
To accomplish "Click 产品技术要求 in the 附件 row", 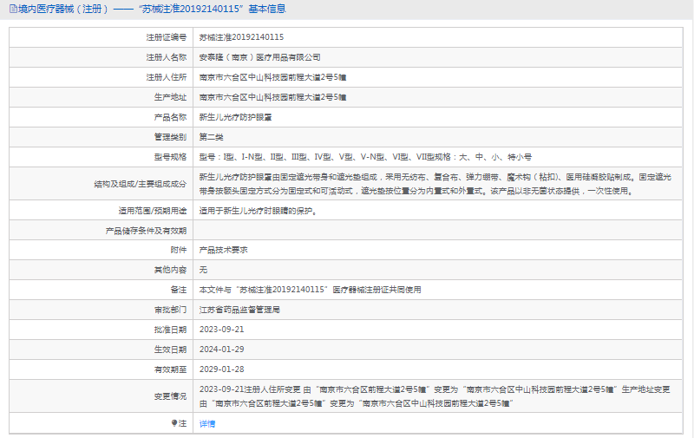I will pos(224,249).
